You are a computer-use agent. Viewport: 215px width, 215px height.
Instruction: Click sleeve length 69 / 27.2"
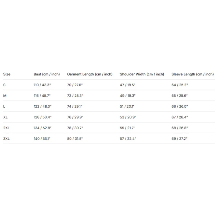[x=179, y=139]
